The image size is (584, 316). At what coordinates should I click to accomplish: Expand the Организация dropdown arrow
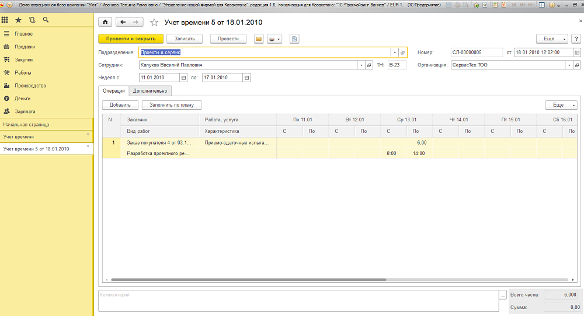(569, 65)
